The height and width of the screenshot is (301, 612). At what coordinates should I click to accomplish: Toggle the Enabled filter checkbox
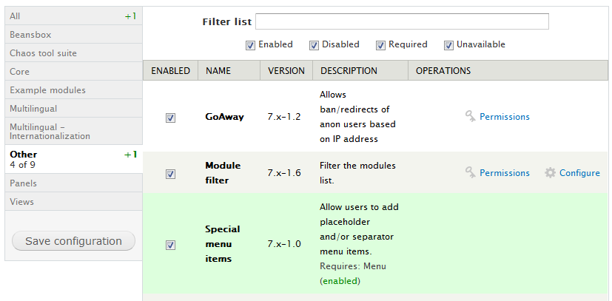pyautogui.click(x=251, y=45)
